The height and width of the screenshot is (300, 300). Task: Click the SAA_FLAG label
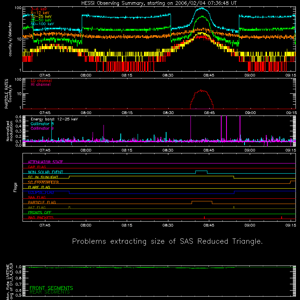pyautogui.click(x=37, y=197)
